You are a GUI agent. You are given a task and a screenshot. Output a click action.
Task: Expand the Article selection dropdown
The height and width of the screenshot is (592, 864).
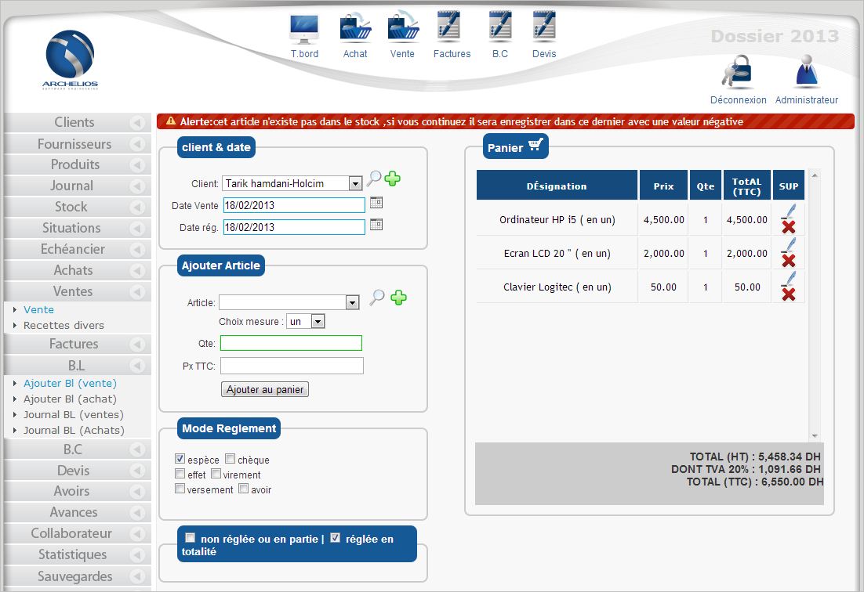pyautogui.click(x=352, y=303)
